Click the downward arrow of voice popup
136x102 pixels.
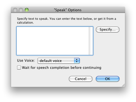77,62
